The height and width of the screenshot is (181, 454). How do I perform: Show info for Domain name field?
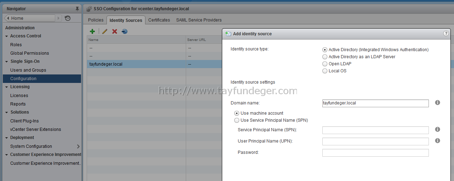pyautogui.click(x=437, y=103)
